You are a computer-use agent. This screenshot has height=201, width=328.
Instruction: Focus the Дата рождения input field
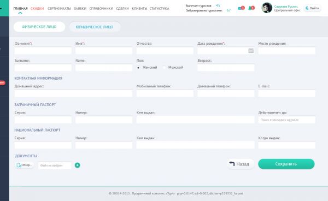(x=226, y=51)
